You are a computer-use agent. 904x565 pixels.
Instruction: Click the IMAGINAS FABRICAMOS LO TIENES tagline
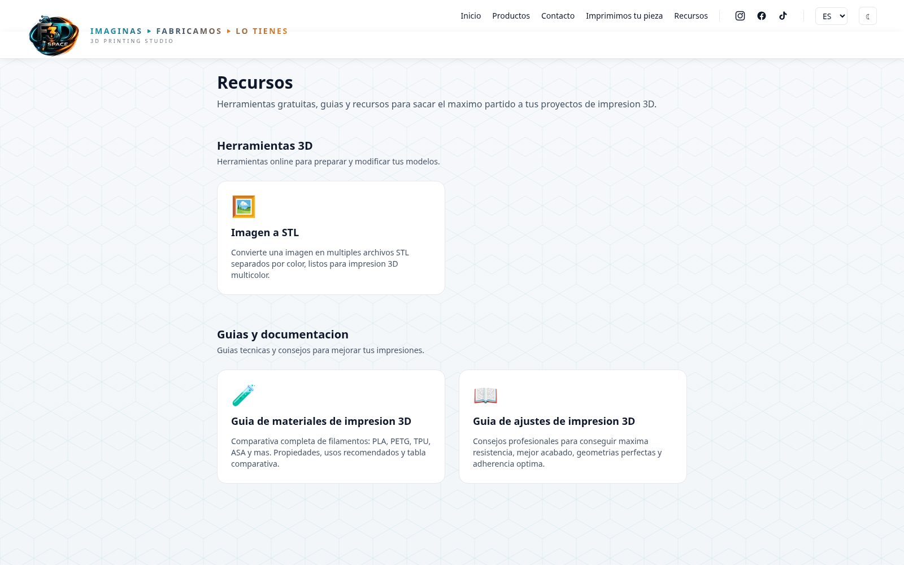click(189, 31)
